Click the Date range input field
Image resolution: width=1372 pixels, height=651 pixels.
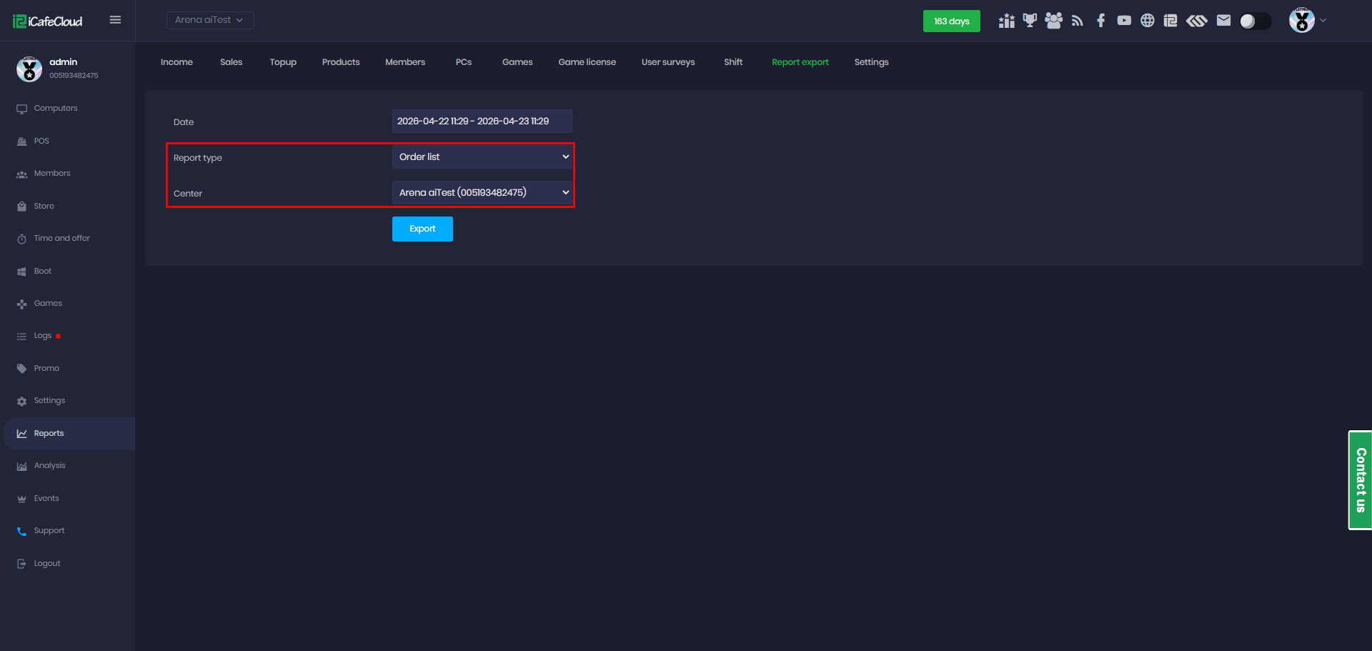pos(482,121)
